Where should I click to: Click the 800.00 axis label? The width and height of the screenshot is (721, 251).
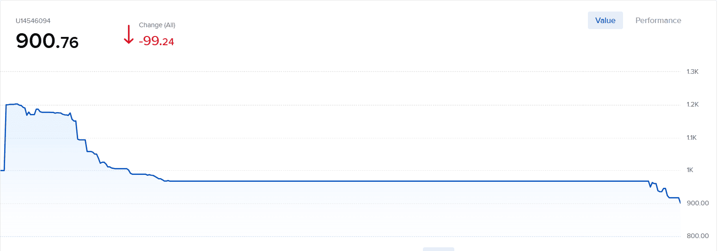[698, 236]
